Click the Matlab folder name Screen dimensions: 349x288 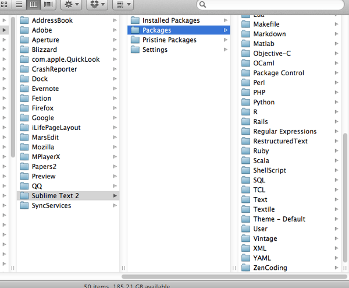263,44
